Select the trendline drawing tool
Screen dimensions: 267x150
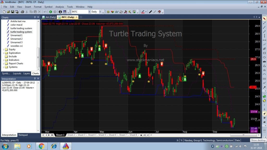[150, 12]
